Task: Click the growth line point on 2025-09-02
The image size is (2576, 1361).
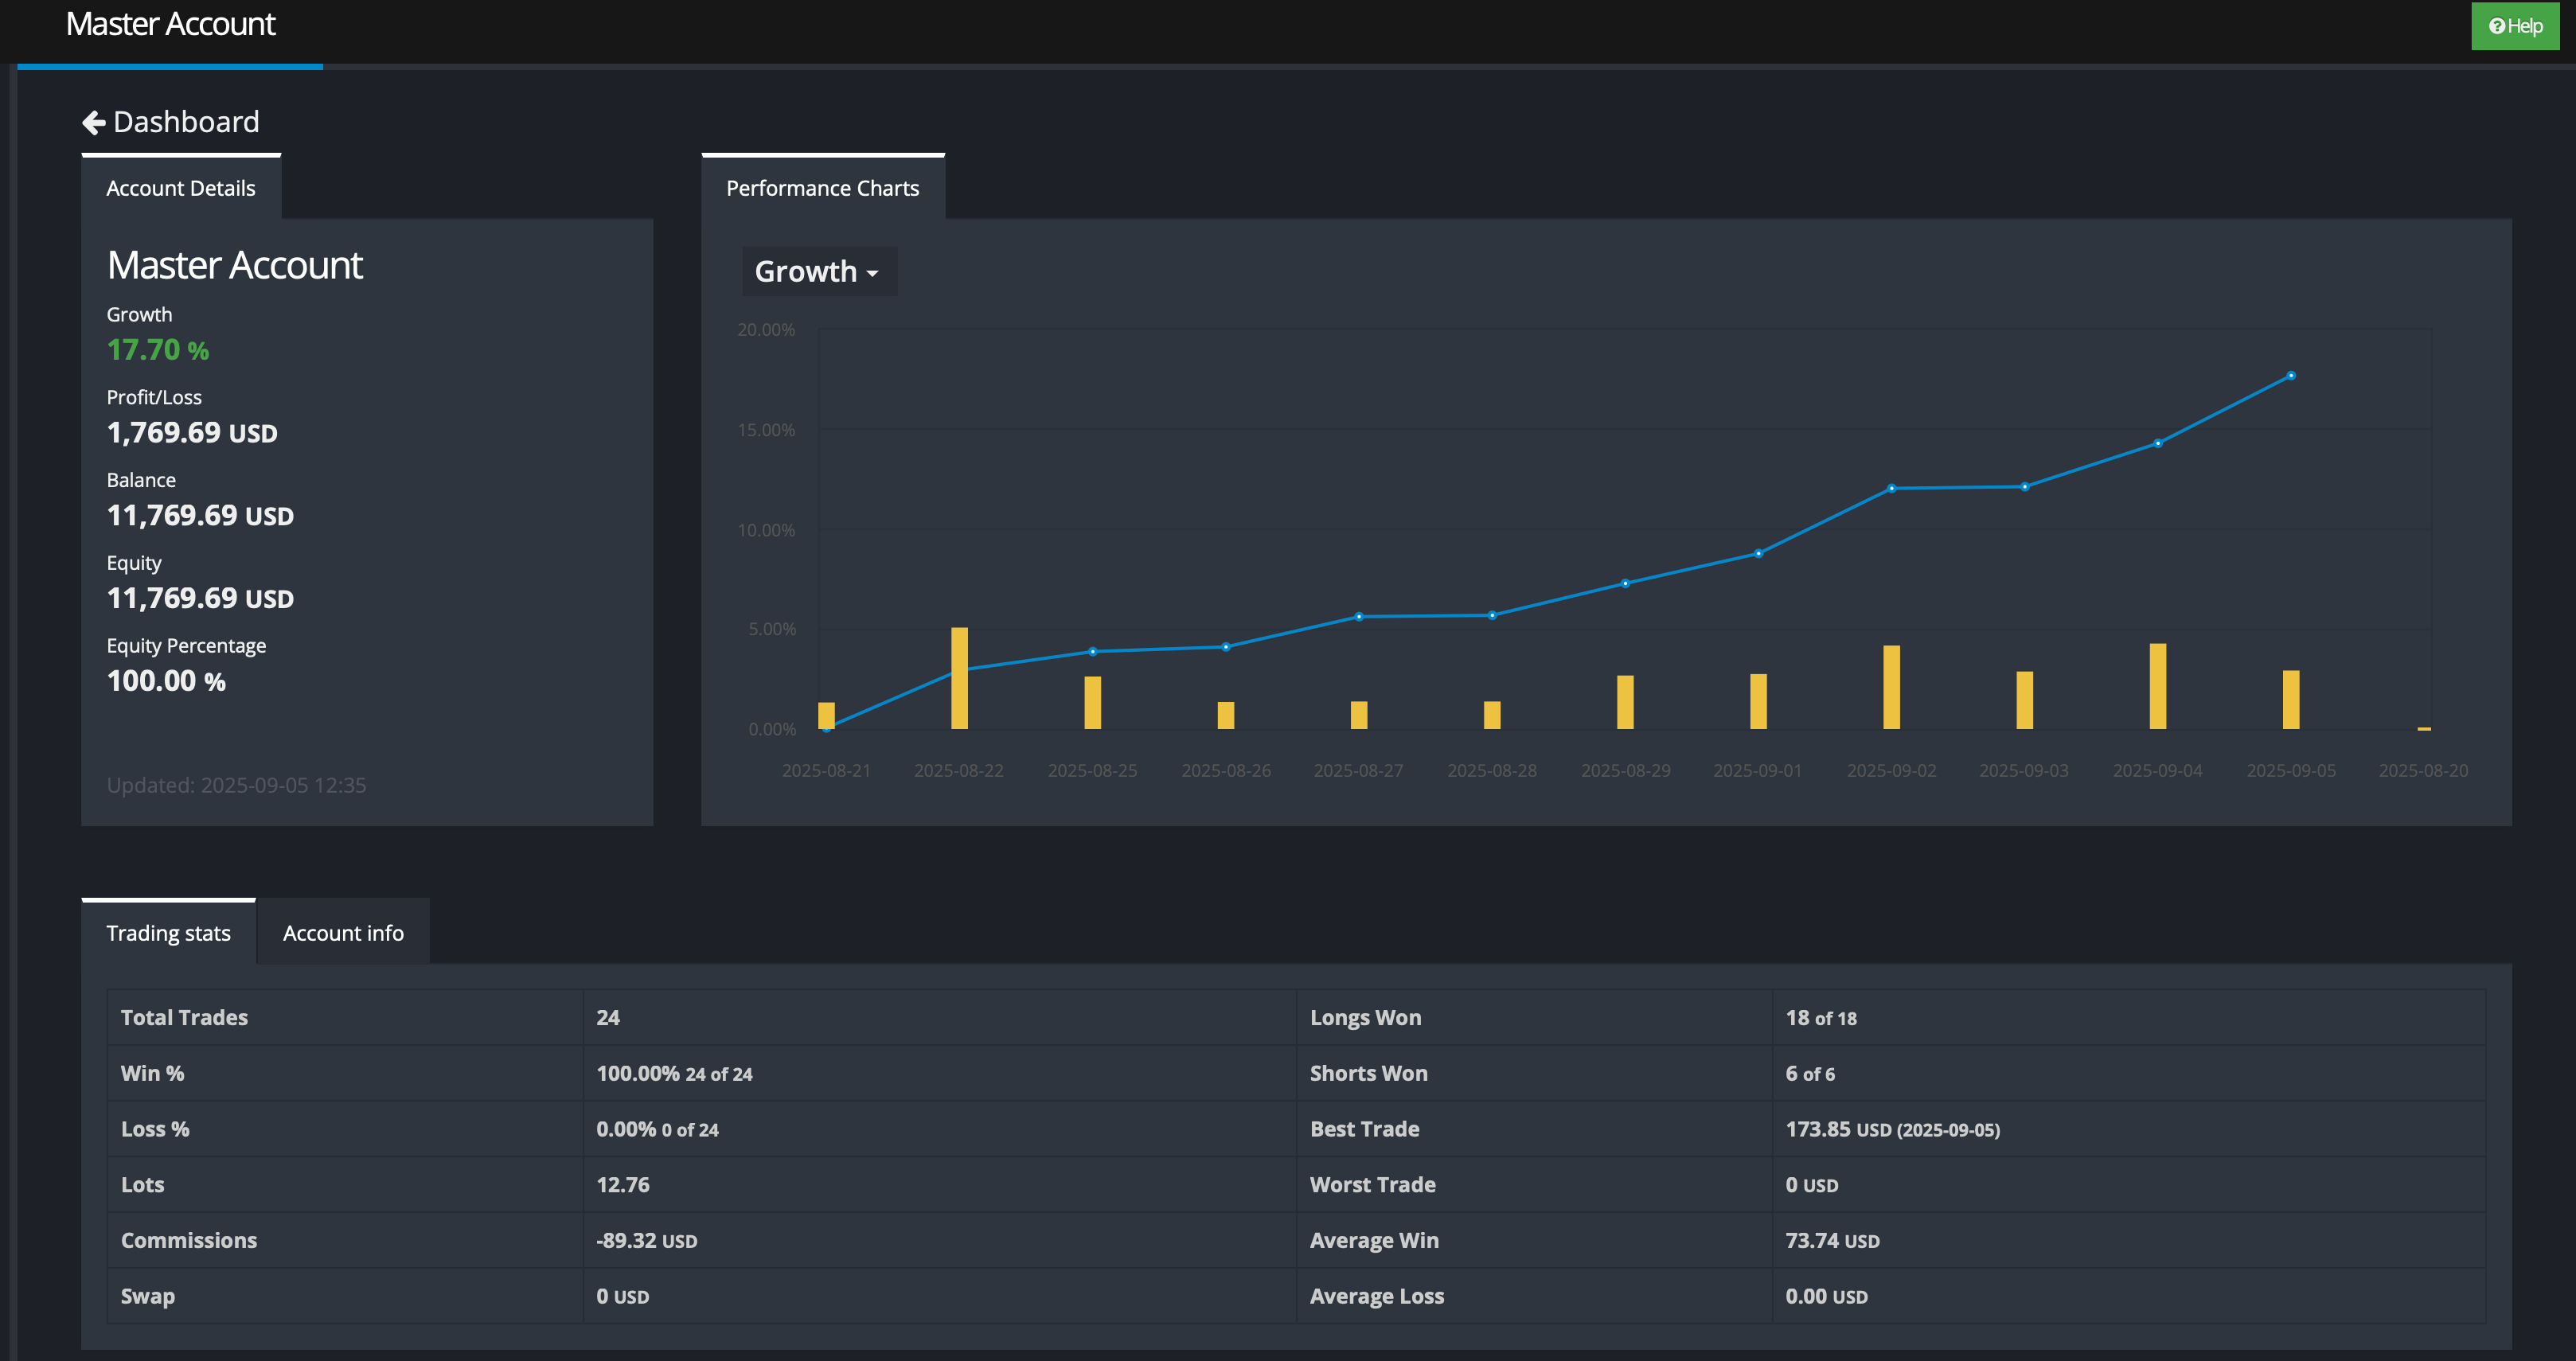Action: [x=1891, y=488]
